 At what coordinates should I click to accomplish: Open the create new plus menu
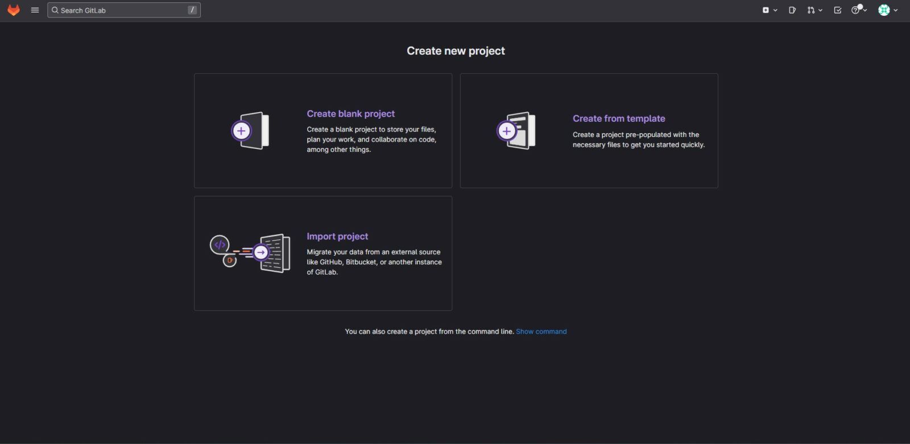[766, 10]
